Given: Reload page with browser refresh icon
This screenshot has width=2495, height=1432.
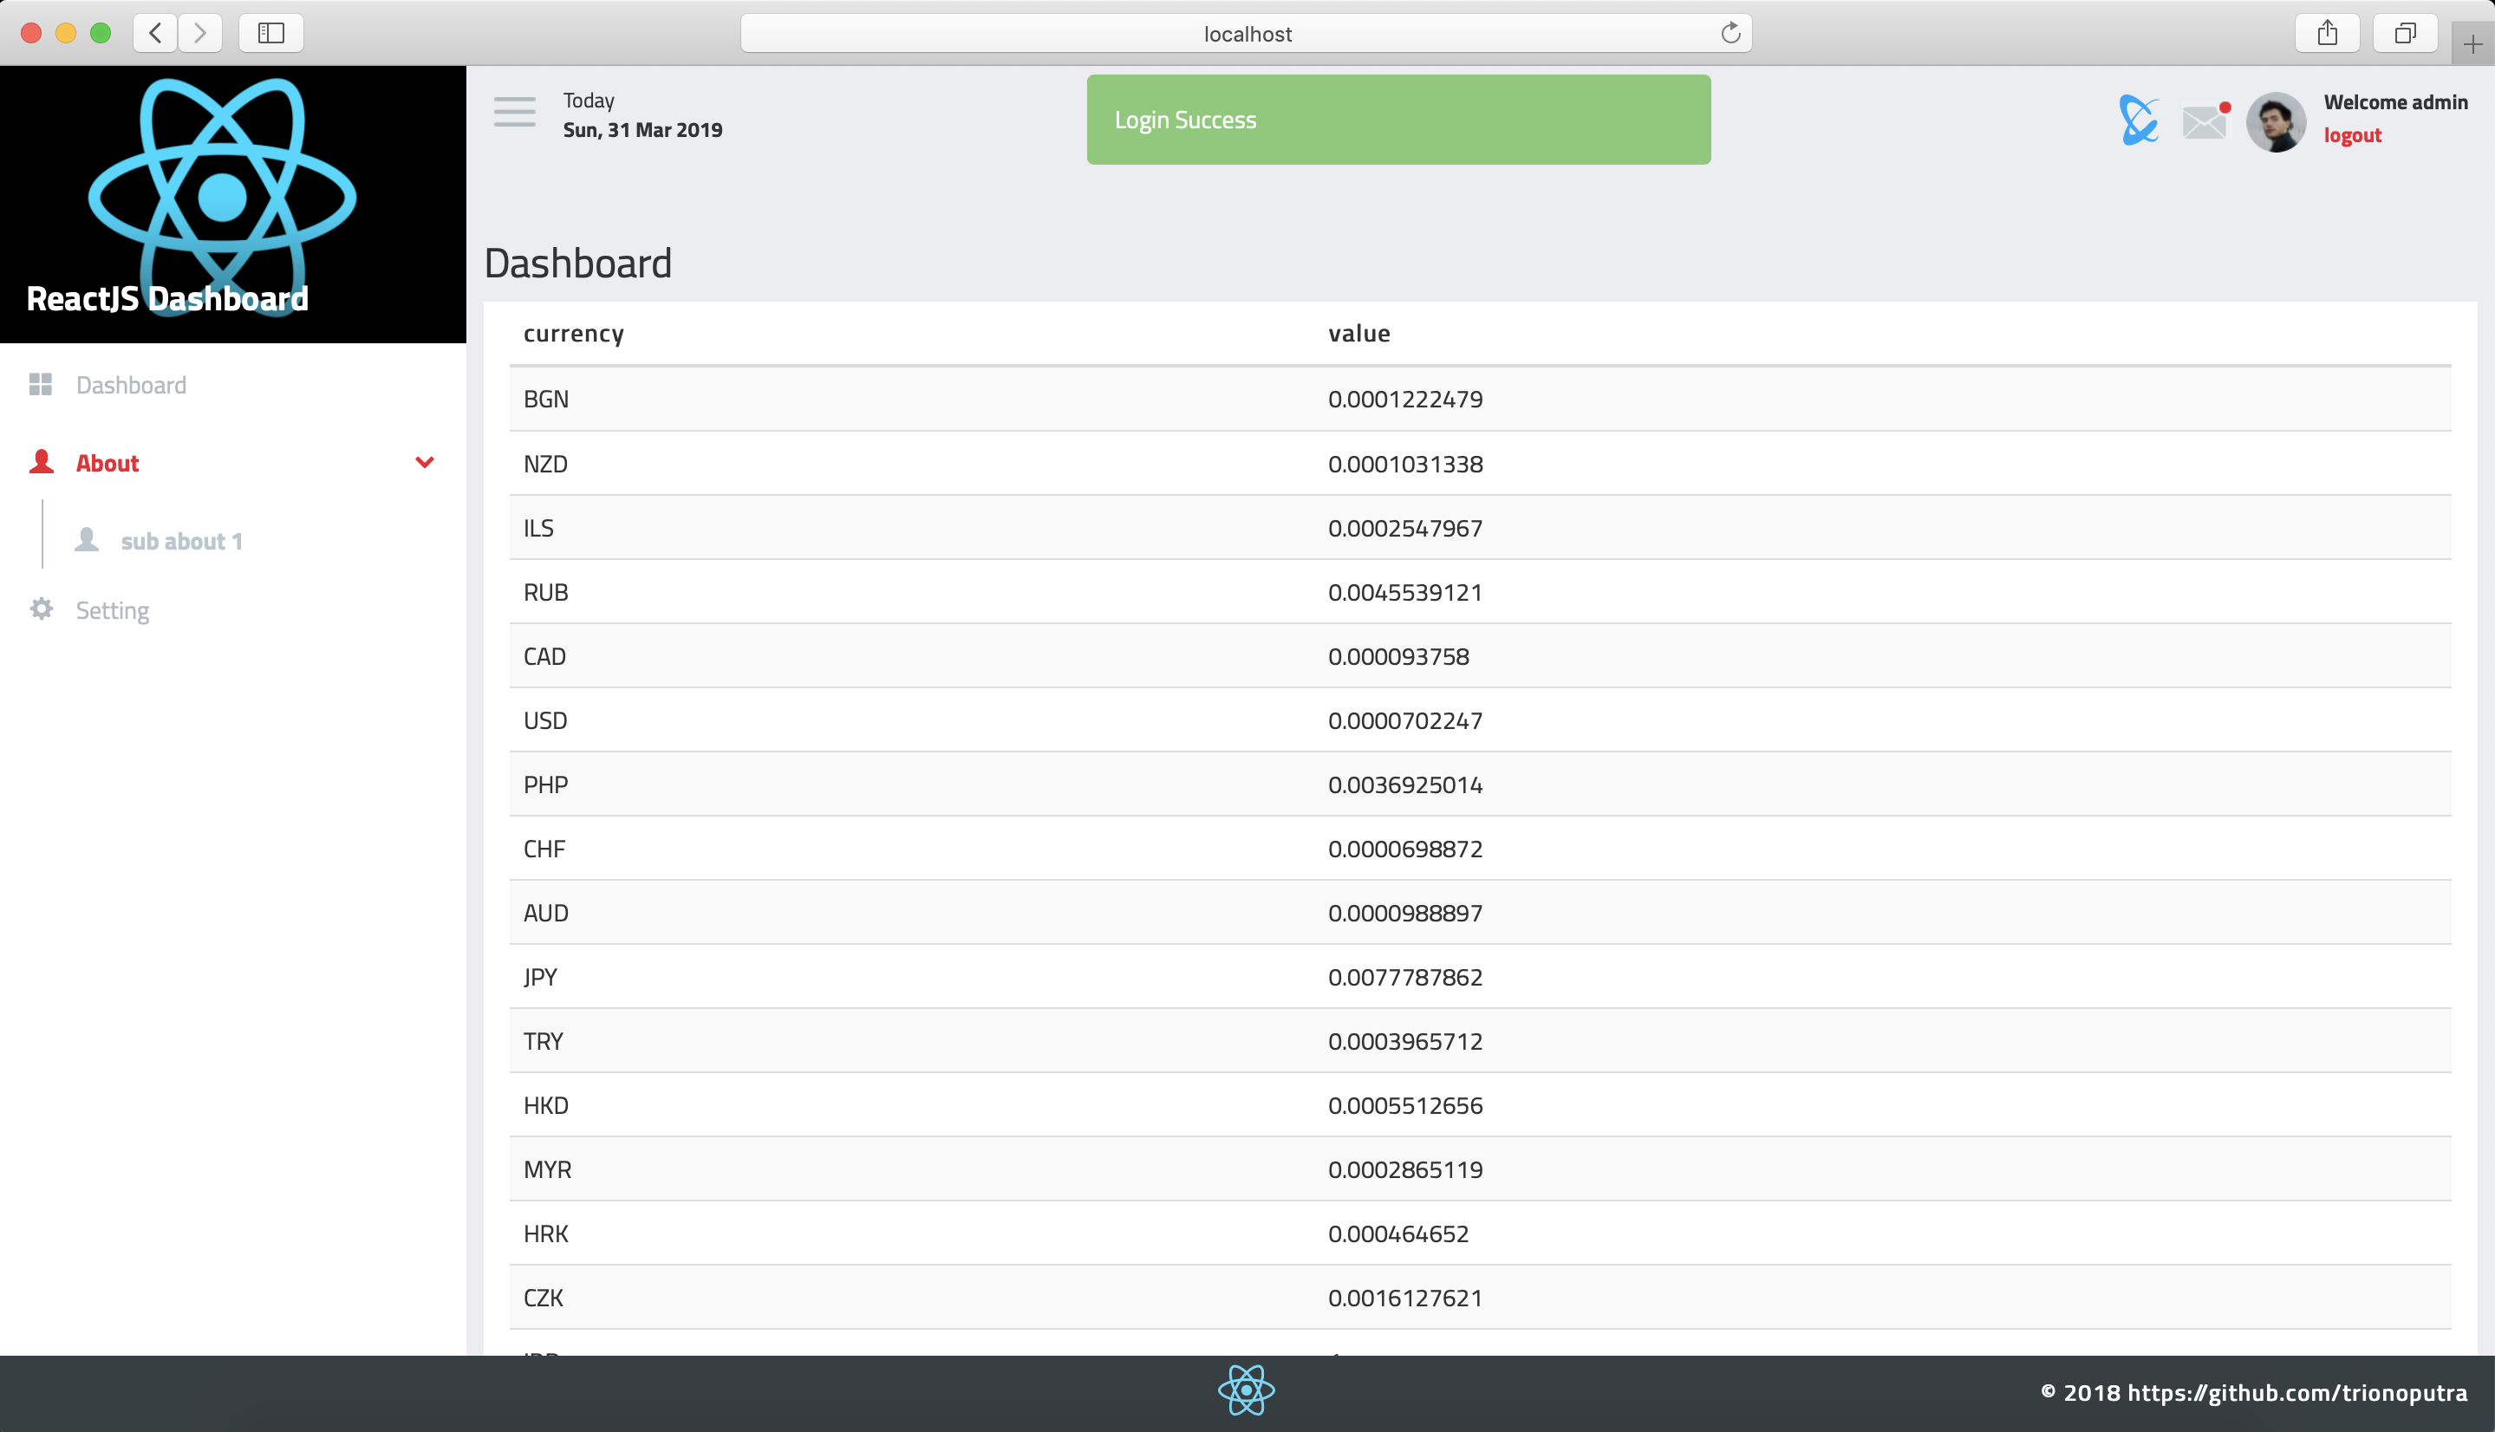Looking at the screenshot, I should [x=1731, y=34].
